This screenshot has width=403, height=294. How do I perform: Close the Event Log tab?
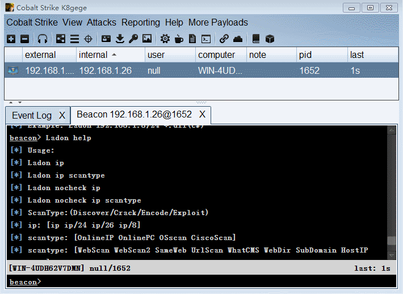[x=62, y=115]
